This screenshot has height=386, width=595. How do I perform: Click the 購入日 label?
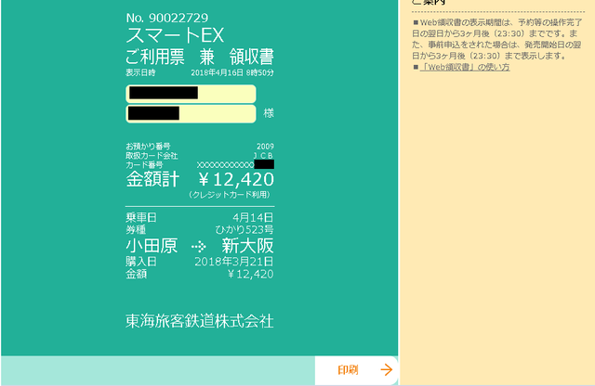141,262
